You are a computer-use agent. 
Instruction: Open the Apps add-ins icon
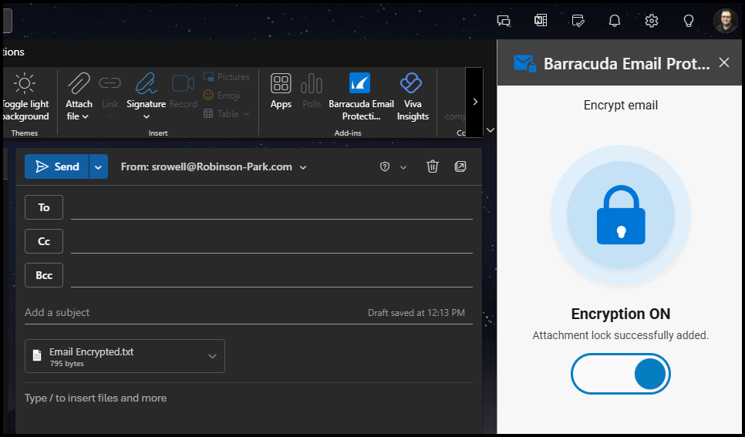coord(281,83)
